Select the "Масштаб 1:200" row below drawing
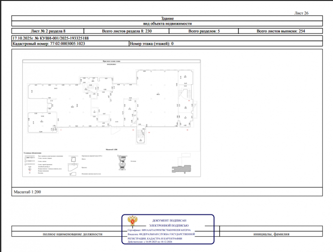Viewport: 333px width, 252px height. pyautogui.click(x=167, y=192)
